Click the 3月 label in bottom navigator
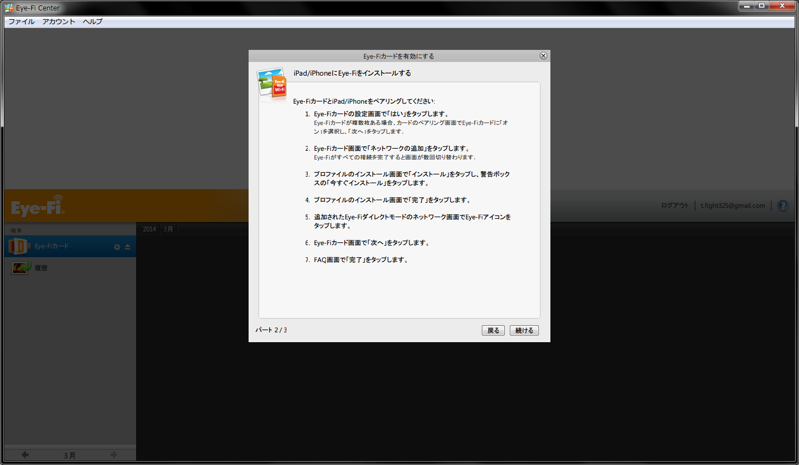Viewport: 799px width, 465px height. coord(69,456)
